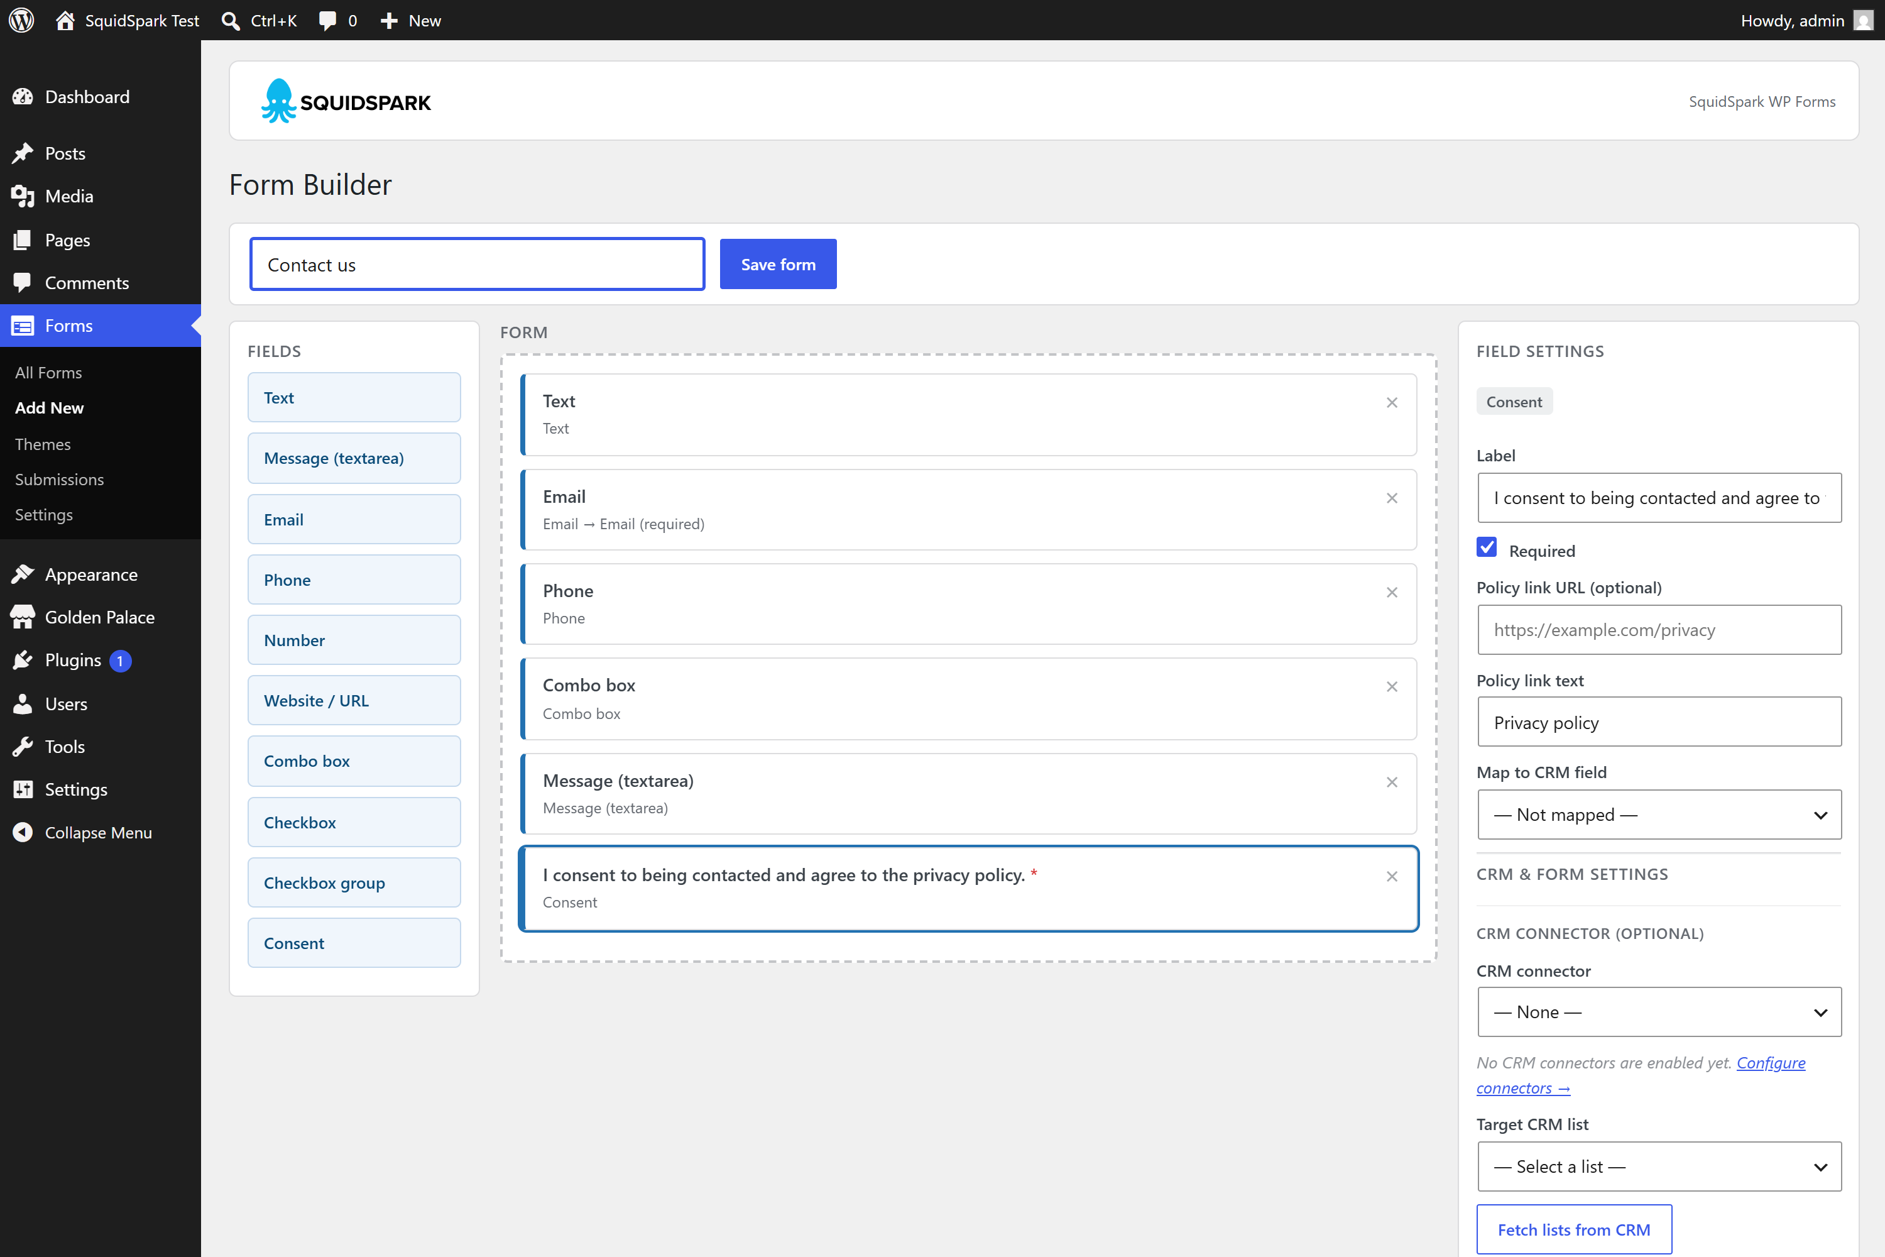This screenshot has width=1885, height=1257.
Task: Remove the Email field from the form
Action: (1392, 498)
